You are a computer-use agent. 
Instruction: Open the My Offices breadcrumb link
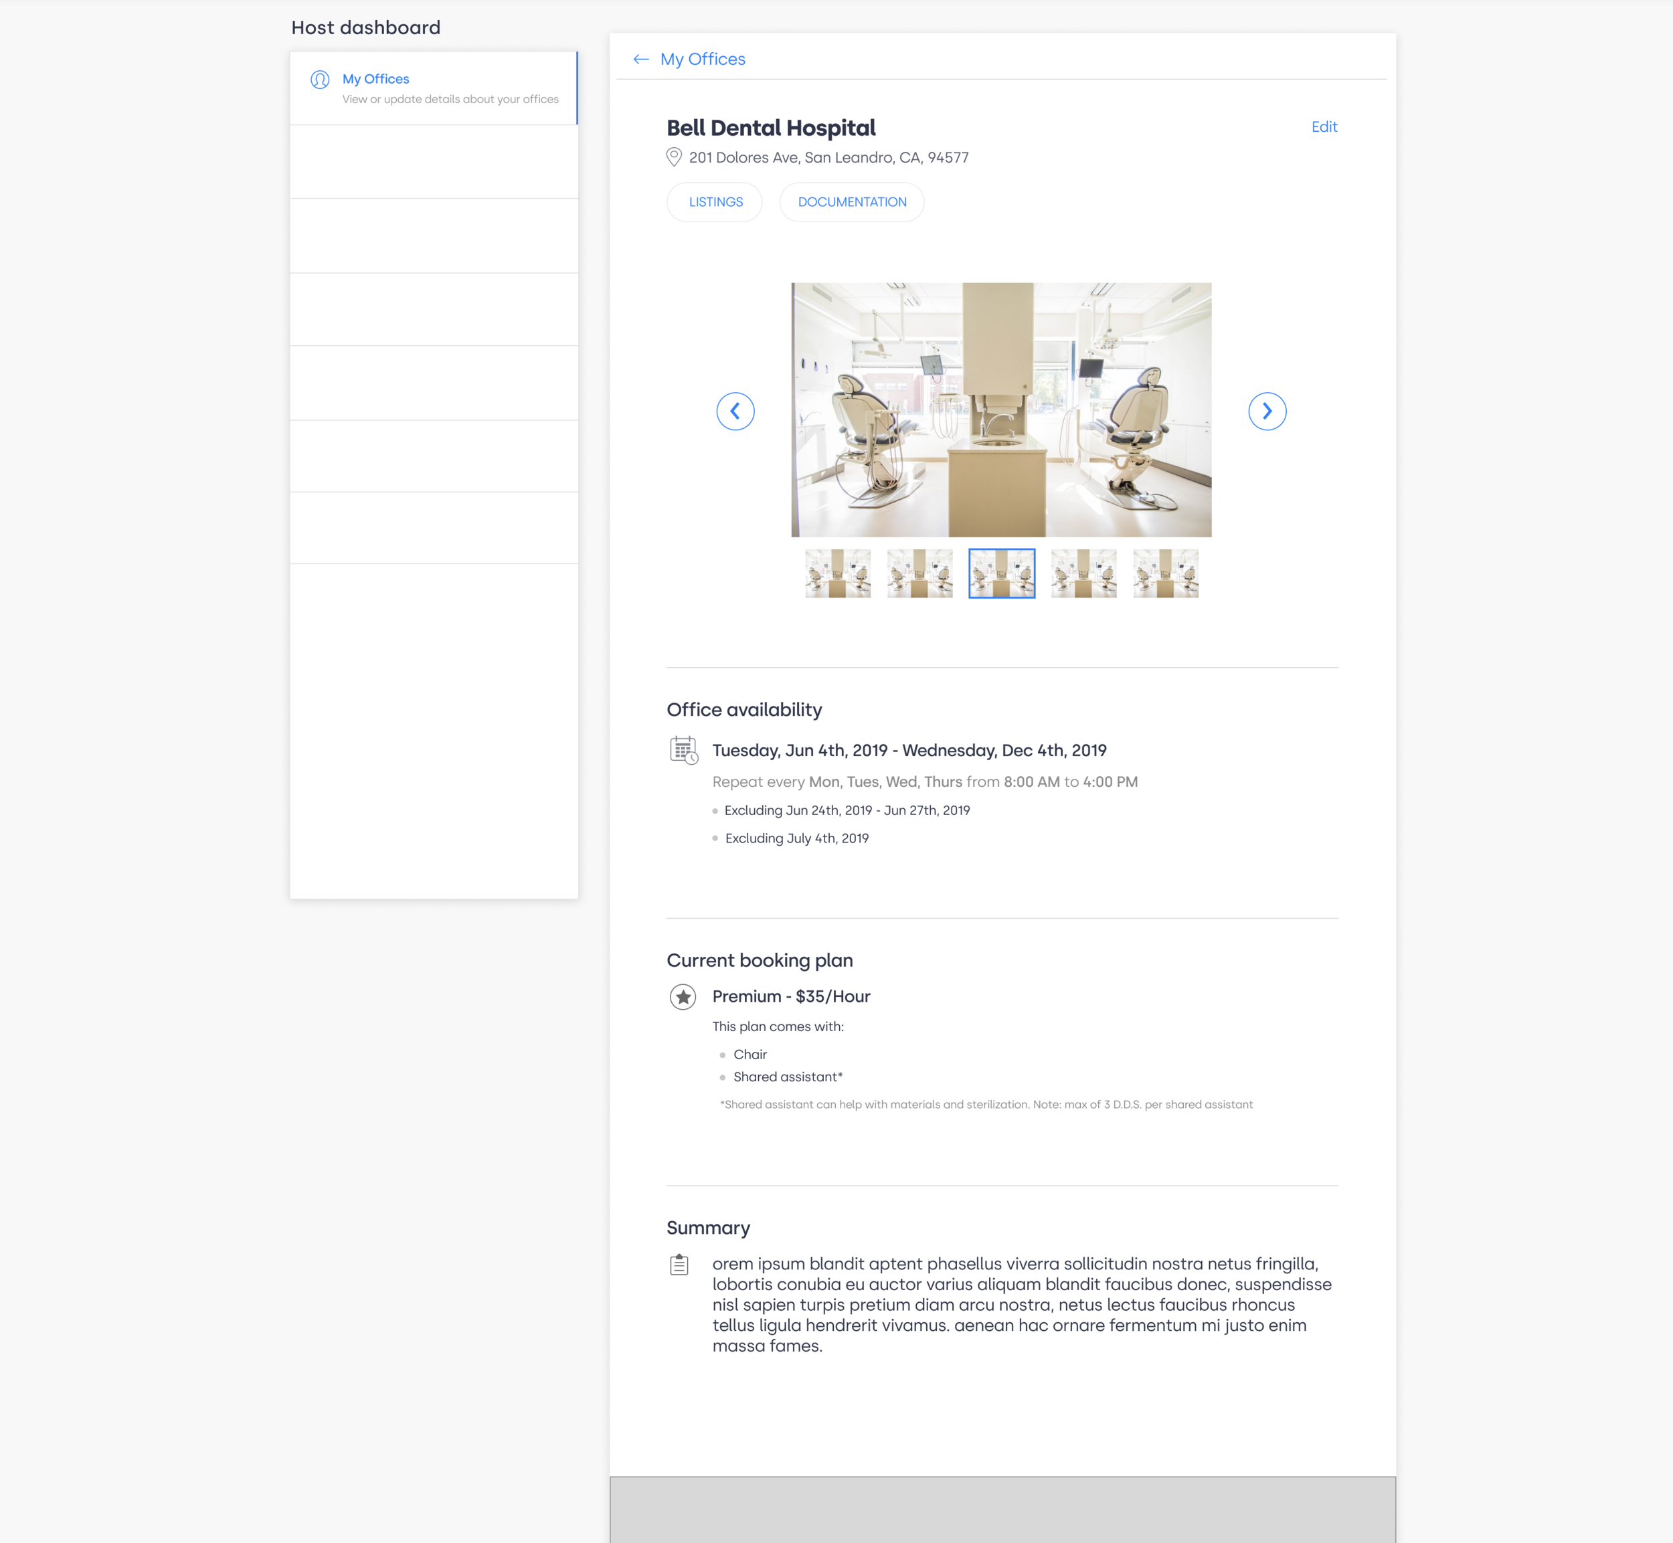point(702,60)
